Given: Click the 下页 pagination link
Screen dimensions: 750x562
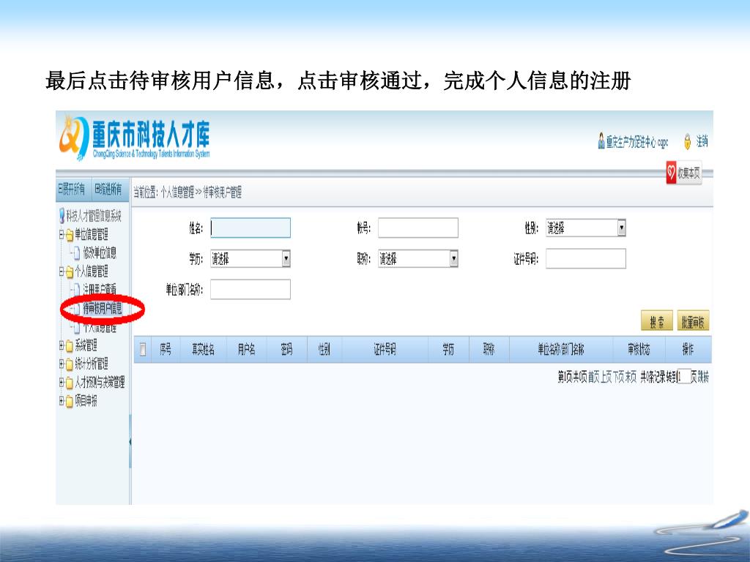Looking at the screenshot, I should pos(618,378).
